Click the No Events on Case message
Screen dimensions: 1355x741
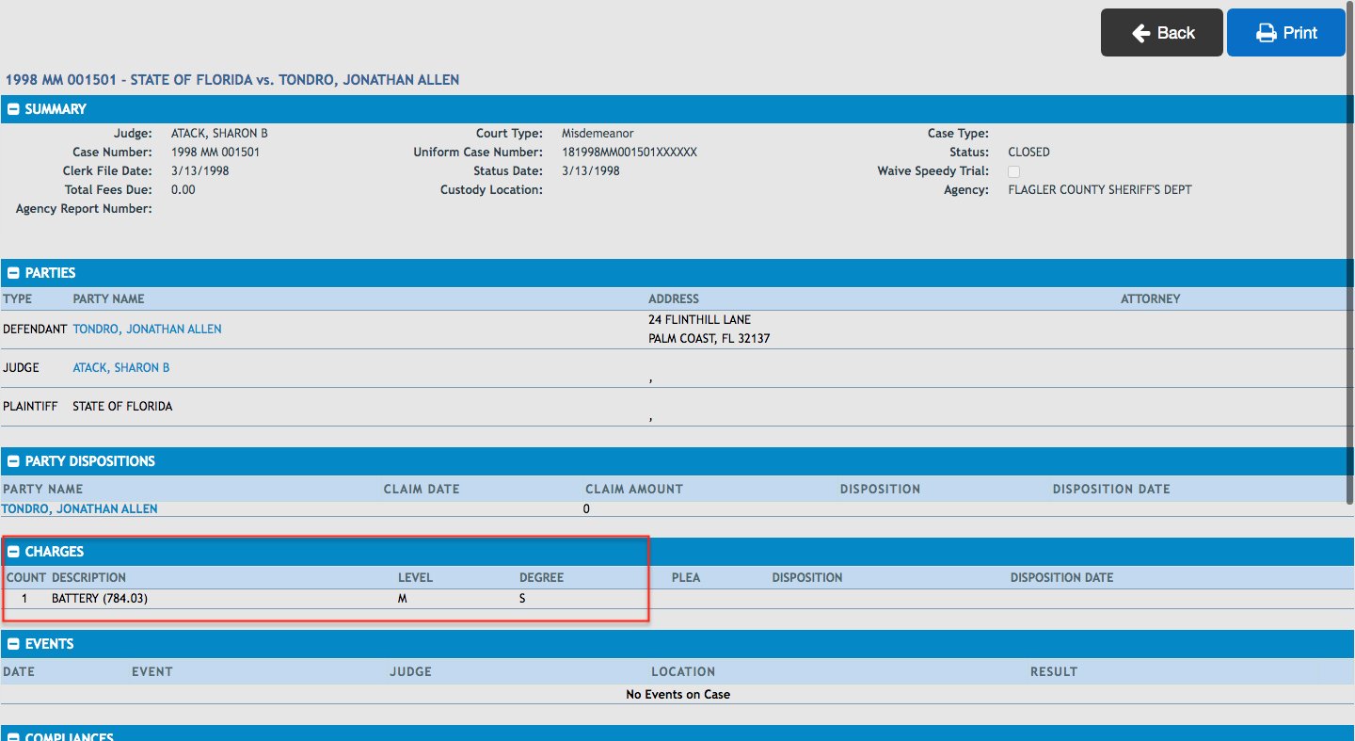tap(677, 695)
